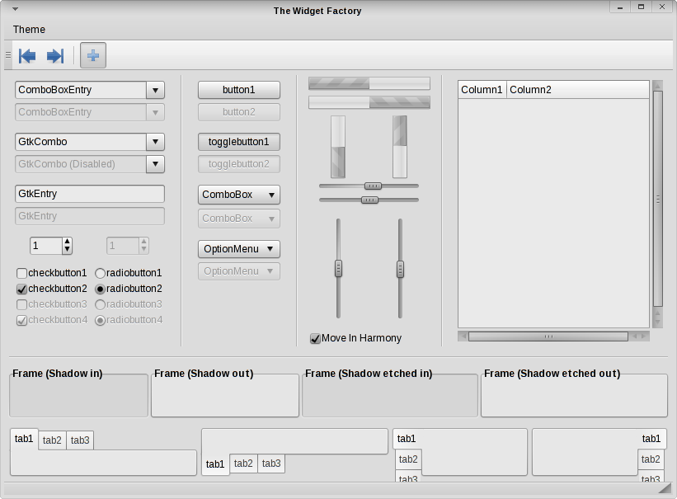The height and width of the screenshot is (499, 677).
Task: Decrement the enabled spin button value
Action: (x=67, y=250)
